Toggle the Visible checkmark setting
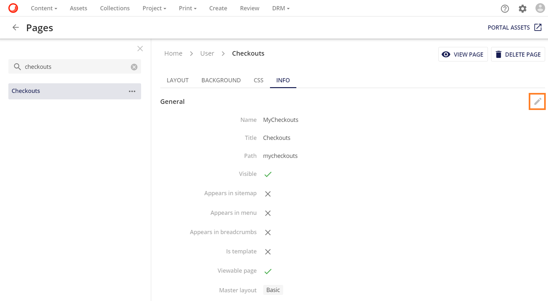The height and width of the screenshot is (301, 548). (268, 174)
